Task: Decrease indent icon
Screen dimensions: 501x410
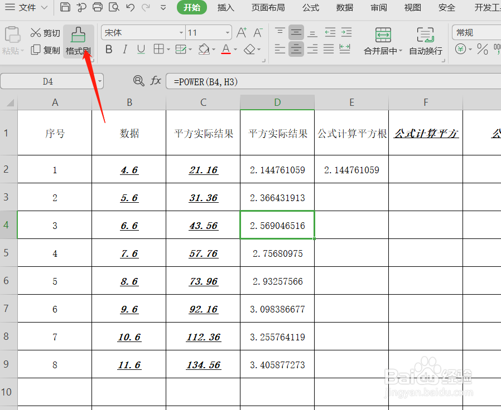Action: coord(330,32)
